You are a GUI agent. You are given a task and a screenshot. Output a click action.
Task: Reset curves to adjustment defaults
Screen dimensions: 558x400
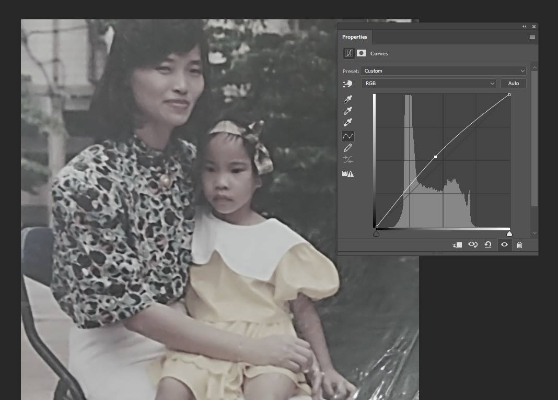point(488,245)
